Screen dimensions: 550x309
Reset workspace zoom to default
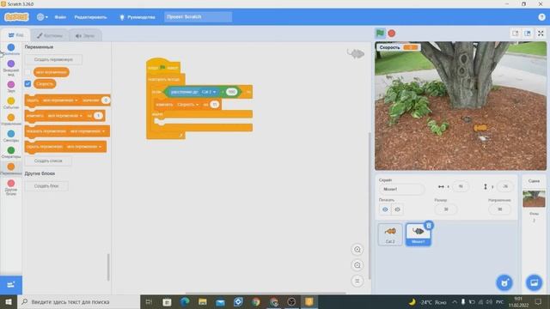[x=357, y=281]
